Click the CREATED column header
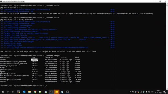This screenshot has width=168, height=94. point(63,57)
